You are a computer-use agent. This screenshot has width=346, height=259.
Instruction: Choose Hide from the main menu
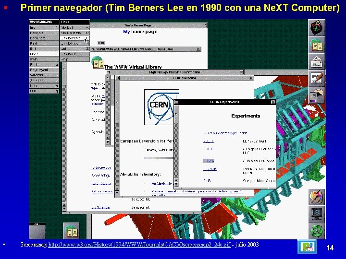pos(44,86)
